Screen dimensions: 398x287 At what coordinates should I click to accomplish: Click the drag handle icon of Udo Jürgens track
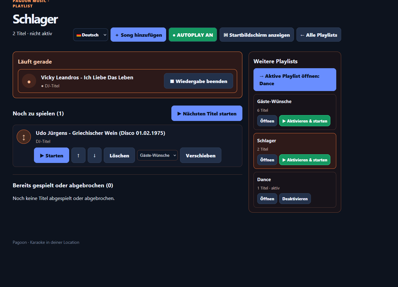coord(24,137)
